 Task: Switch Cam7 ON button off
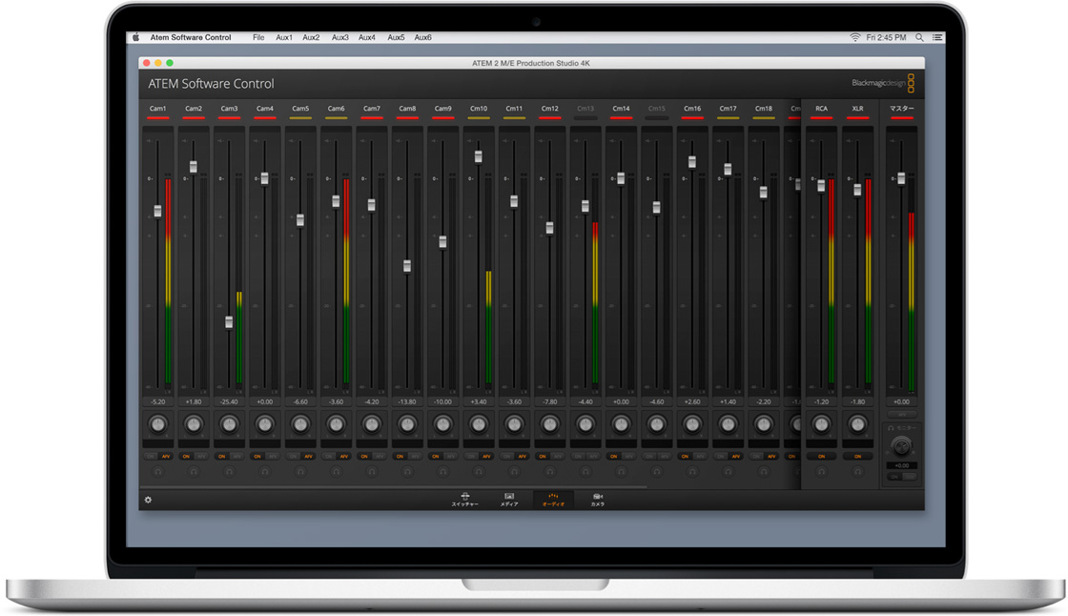click(364, 456)
